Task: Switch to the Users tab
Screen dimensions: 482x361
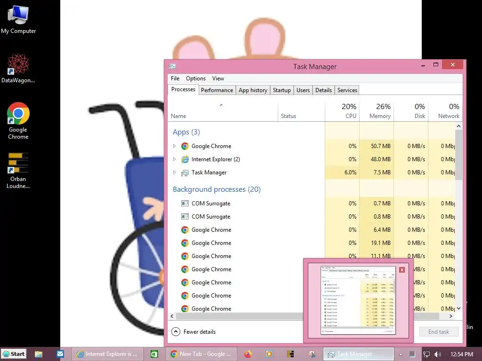Action: click(x=303, y=90)
